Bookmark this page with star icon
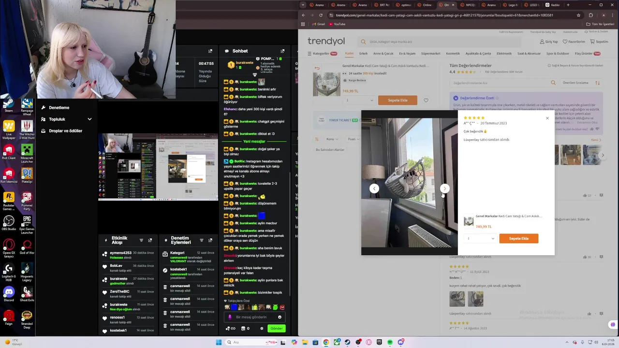Screen dimensions: 619x348 click(x=578, y=15)
